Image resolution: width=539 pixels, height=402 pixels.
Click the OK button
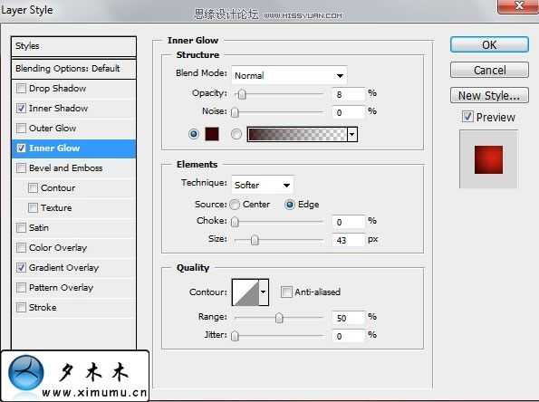[x=489, y=44]
